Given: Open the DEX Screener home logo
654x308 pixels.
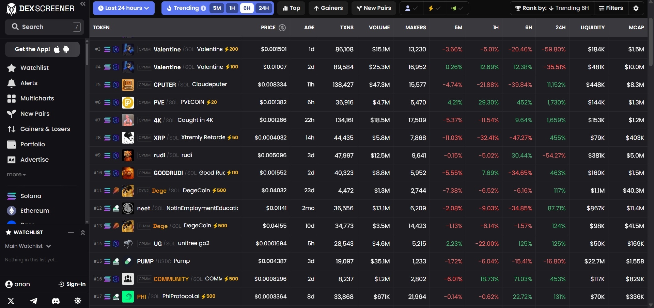Looking at the screenshot, I should pos(41,9).
